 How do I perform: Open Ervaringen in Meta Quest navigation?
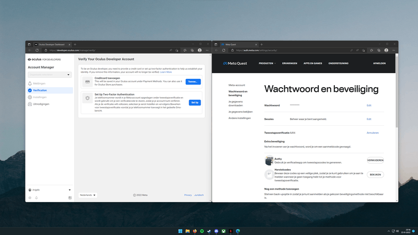[289, 63]
